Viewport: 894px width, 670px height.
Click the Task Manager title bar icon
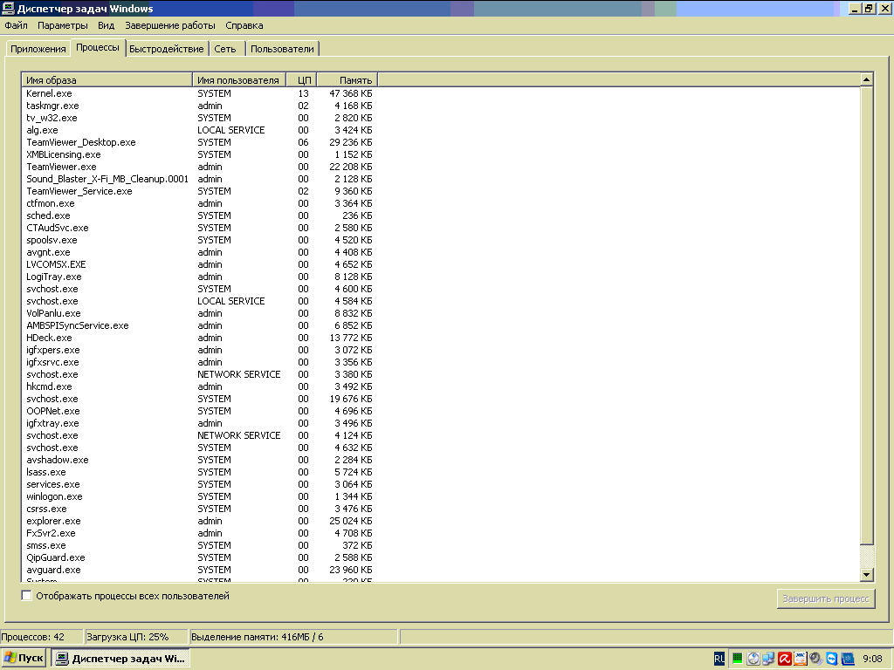pyautogui.click(x=9, y=9)
